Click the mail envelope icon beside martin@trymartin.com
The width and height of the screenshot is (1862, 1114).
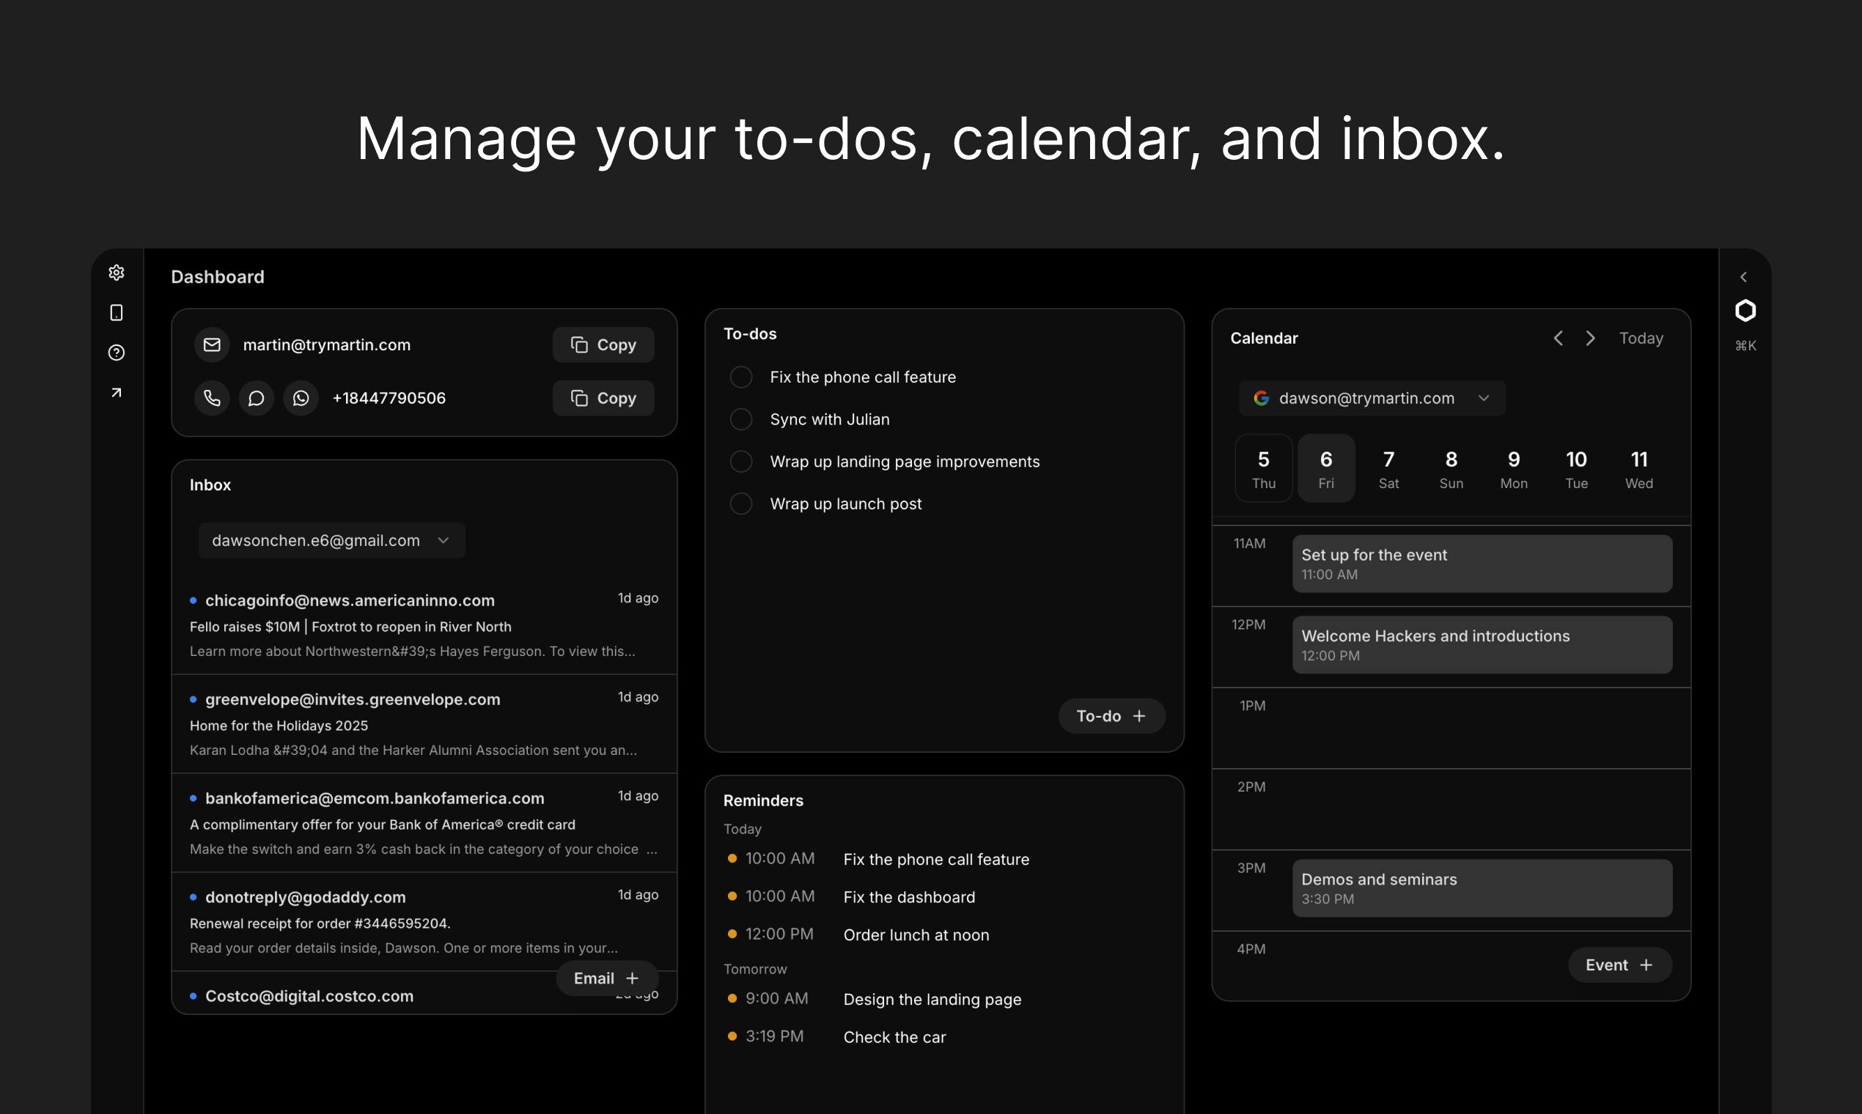pos(213,344)
